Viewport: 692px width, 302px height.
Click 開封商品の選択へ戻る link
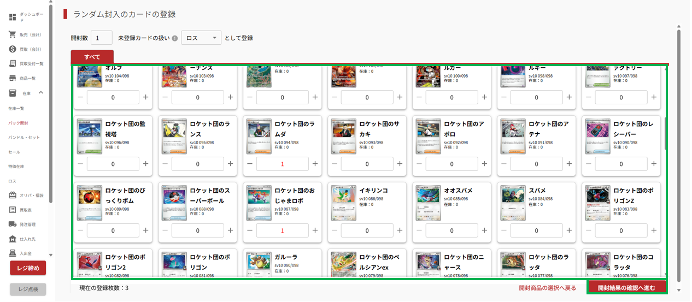pyautogui.click(x=547, y=288)
